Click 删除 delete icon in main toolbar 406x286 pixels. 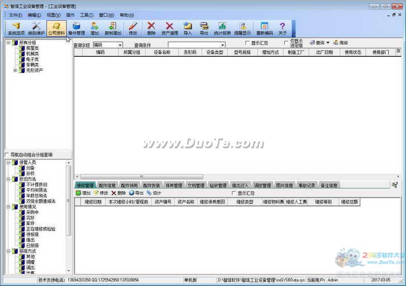point(151,28)
